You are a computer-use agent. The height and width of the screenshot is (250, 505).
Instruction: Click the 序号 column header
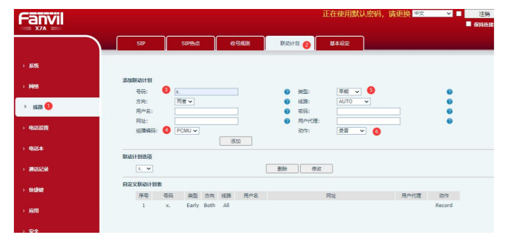coord(143,195)
